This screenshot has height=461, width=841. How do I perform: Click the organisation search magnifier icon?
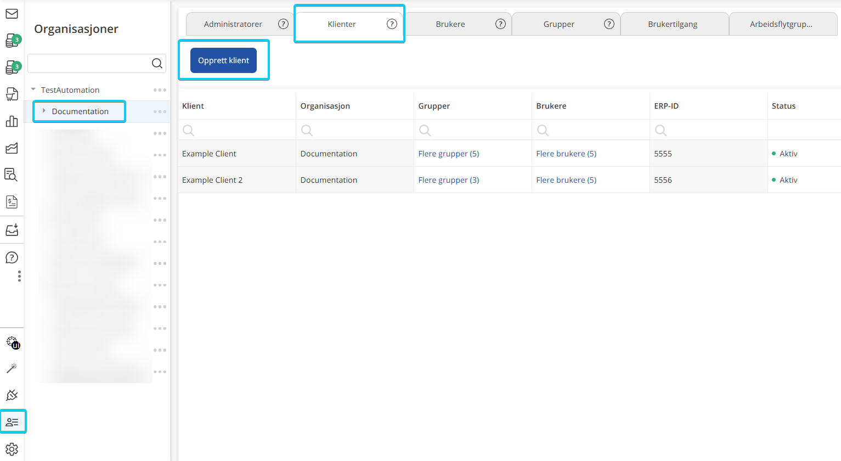point(157,64)
